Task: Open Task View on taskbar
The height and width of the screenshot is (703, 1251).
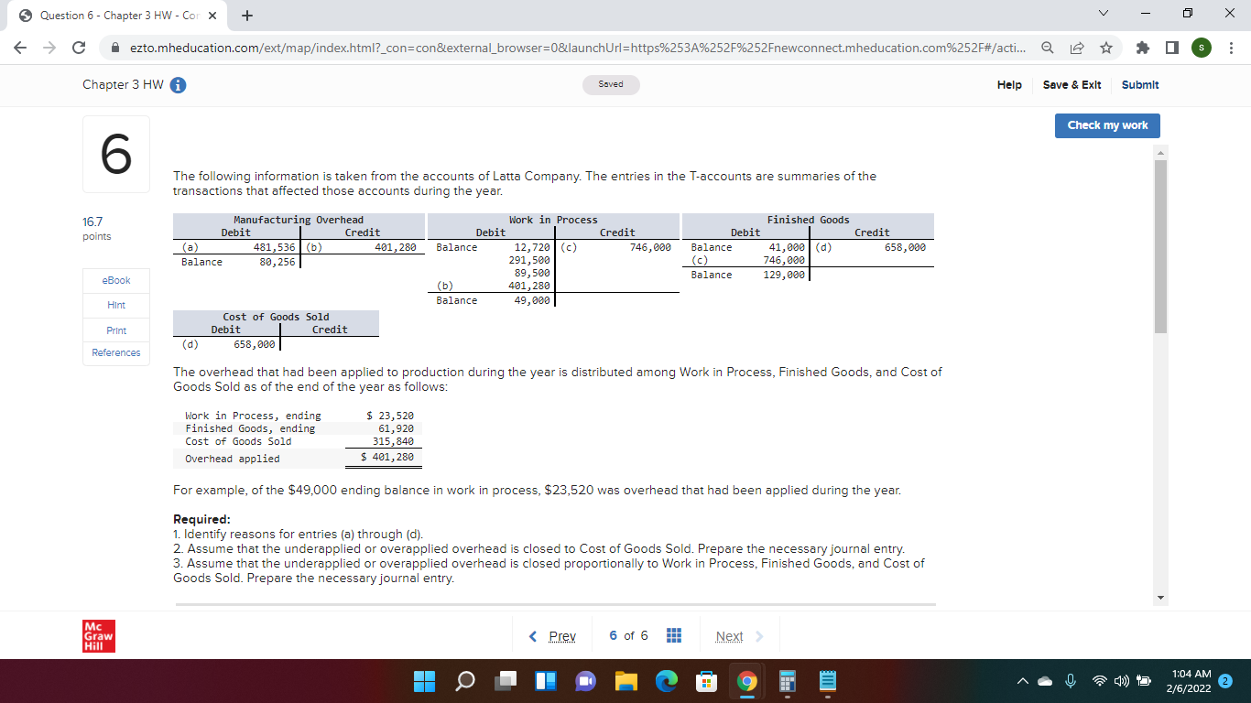Action: click(506, 682)
